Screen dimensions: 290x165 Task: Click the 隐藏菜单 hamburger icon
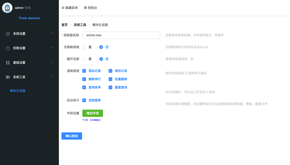pos(63,8)
